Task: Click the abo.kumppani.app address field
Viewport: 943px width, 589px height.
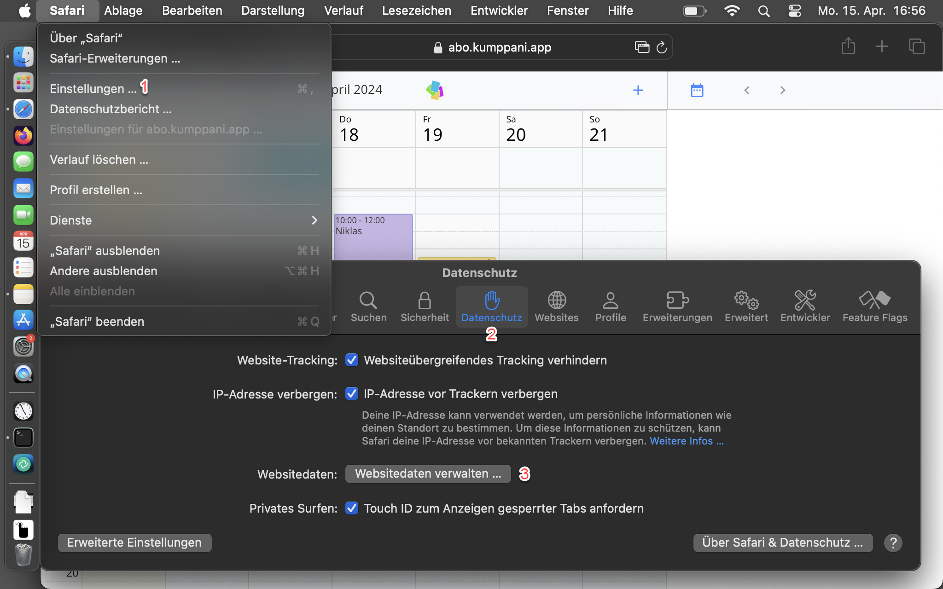Action: pos(500,47)
